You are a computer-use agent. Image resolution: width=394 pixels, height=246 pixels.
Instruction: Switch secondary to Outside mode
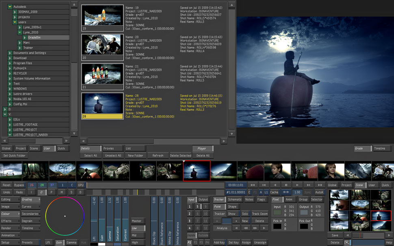click(203, 235)
